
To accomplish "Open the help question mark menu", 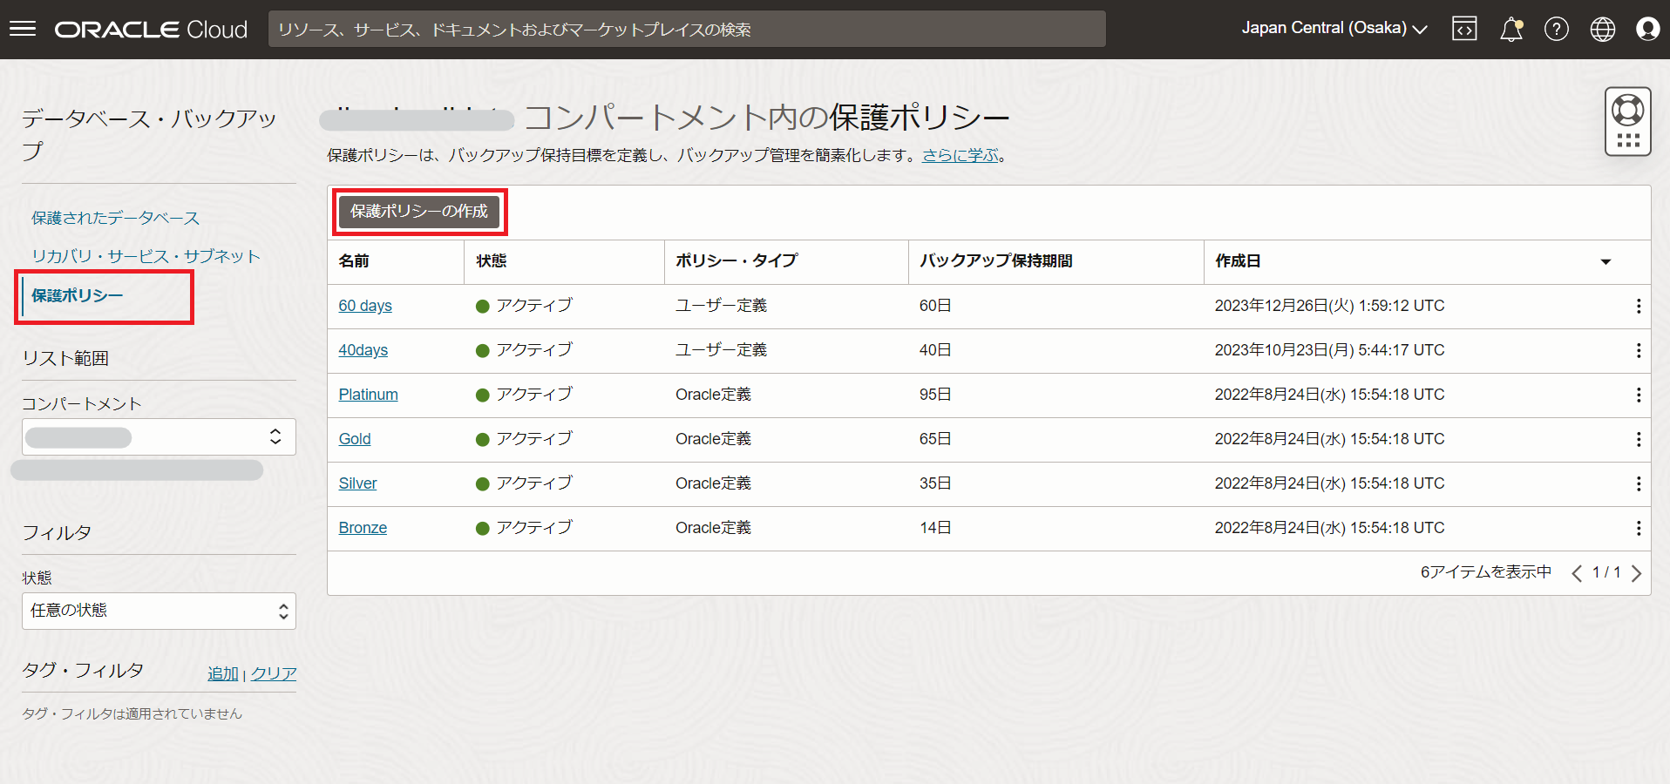I will tap(1557, 29).
